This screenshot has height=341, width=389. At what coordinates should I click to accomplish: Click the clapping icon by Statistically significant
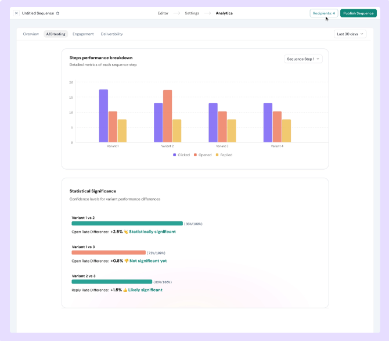(x=126, y=232)
